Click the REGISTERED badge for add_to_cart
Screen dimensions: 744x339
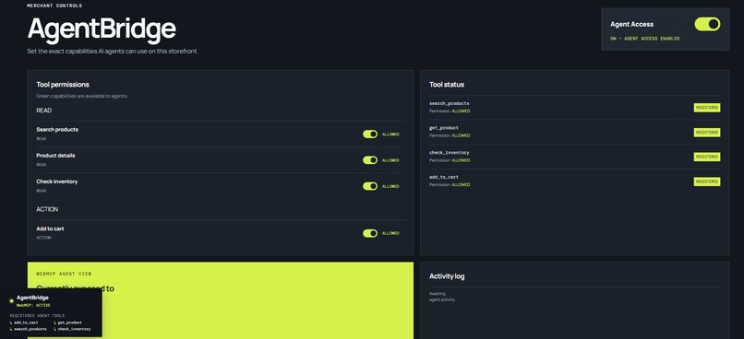[706, 181]
